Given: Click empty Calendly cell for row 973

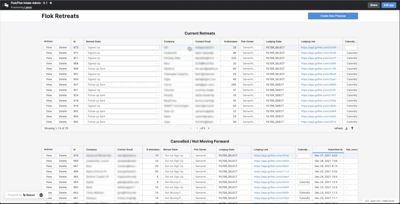Looking at the screenshot, I should click(x=351, y=47).
